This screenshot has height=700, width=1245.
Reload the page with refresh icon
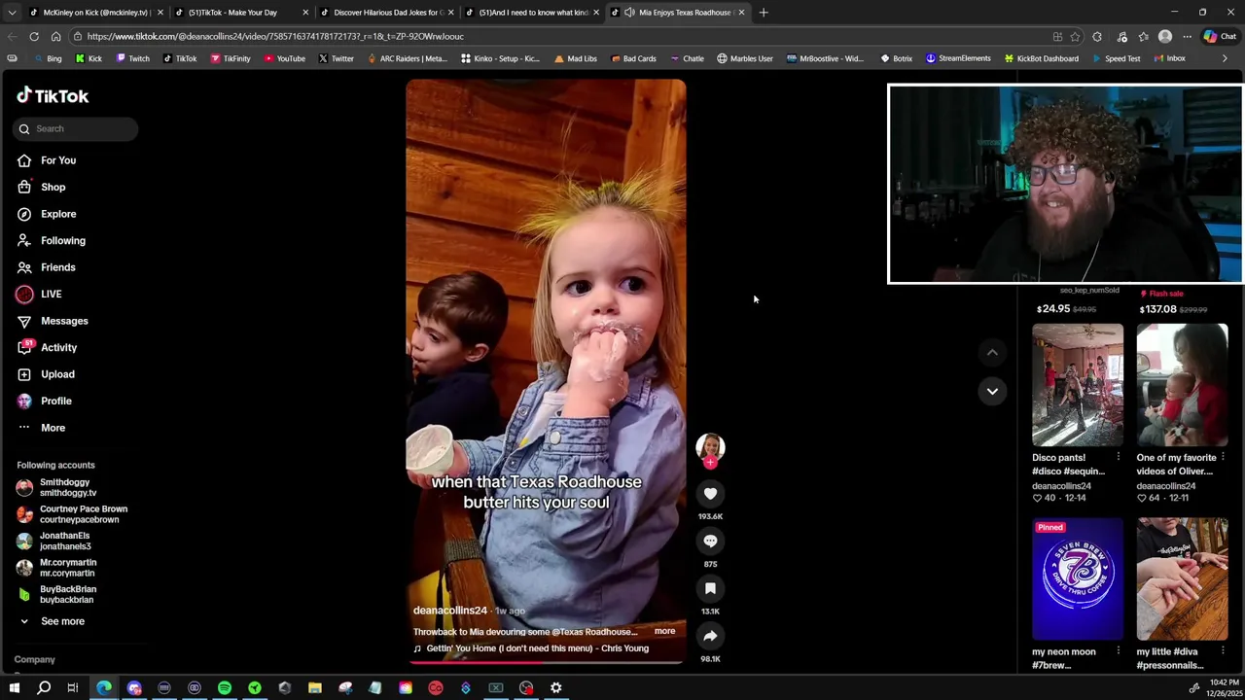pyautogui.click(x=34, y=37)
